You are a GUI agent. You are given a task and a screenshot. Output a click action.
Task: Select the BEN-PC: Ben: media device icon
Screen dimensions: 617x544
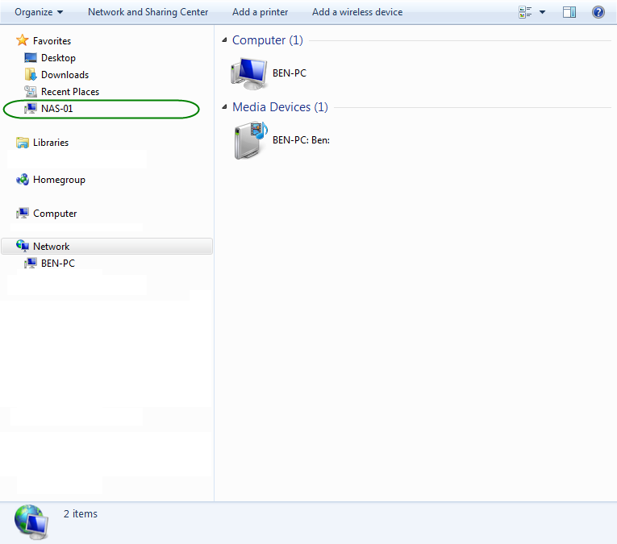point(251,140)
